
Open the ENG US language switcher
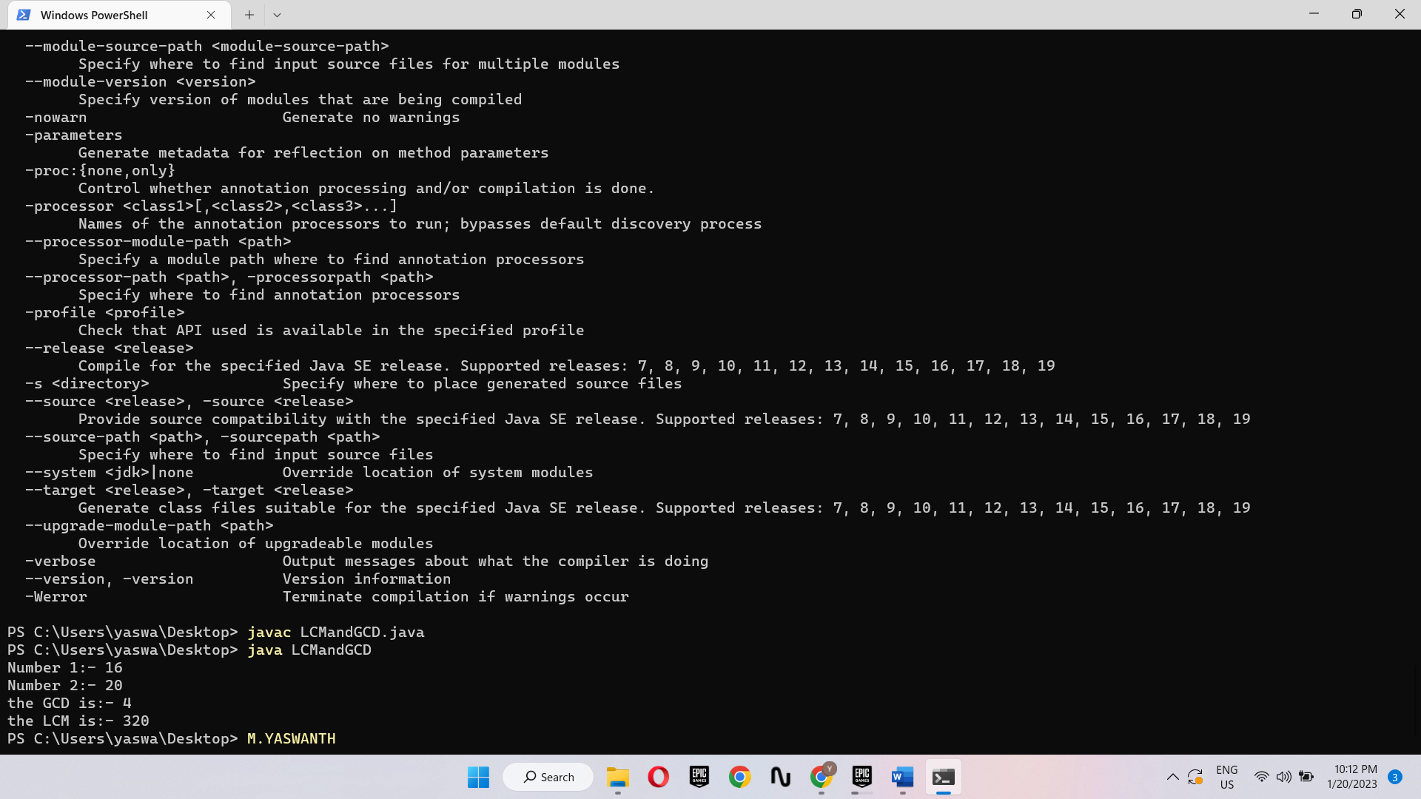coord(1226,777)
